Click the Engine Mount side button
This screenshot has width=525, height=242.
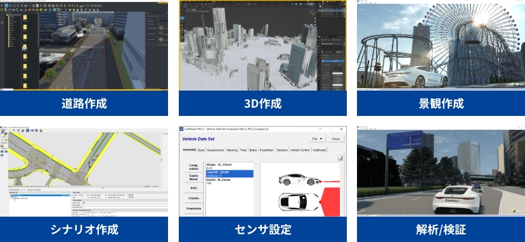point(193,177)
